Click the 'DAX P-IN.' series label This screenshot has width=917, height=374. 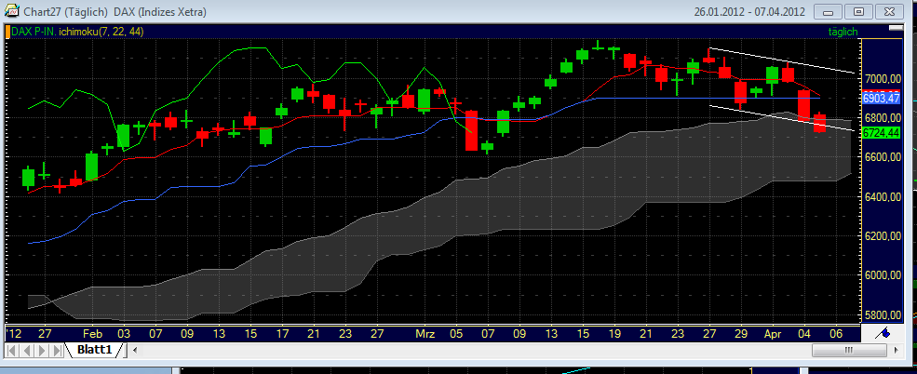(34, 32)
